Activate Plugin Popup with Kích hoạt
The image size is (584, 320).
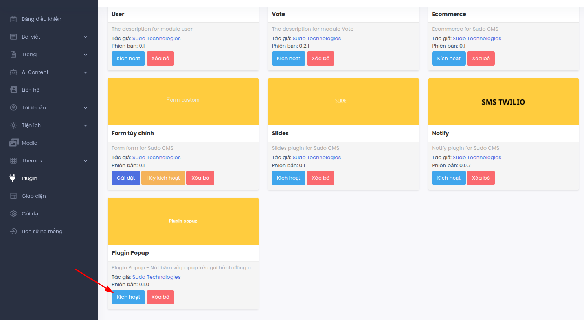(128, 297)
